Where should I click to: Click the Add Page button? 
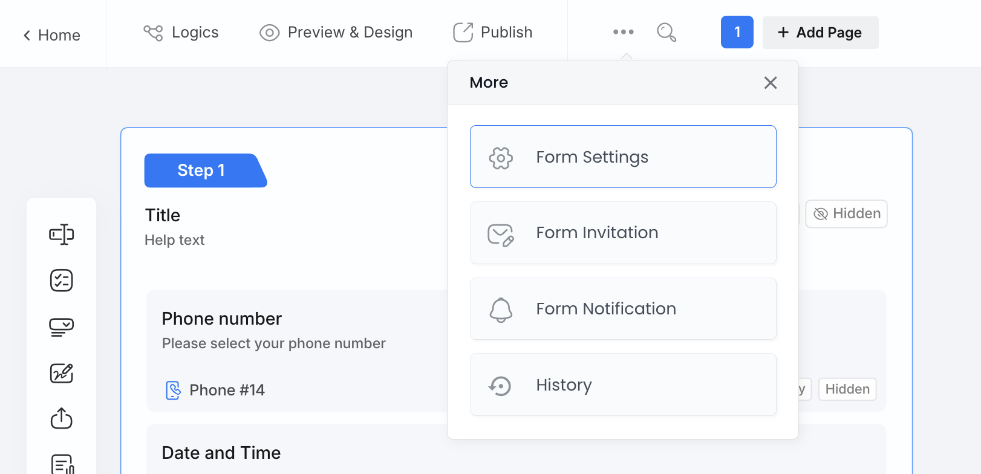coord(820,33)
